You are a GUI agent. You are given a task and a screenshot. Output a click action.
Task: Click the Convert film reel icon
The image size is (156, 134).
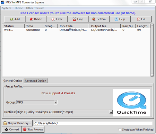tap(7, 130)
